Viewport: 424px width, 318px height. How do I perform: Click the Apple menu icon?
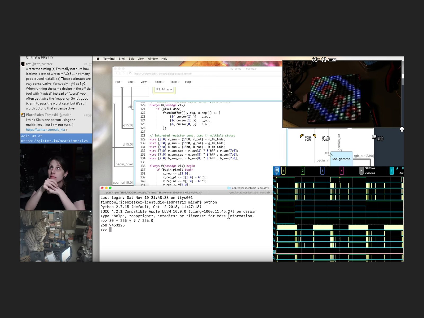point(98,59)
